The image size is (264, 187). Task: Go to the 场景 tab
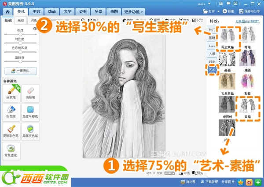coord(99,11)
